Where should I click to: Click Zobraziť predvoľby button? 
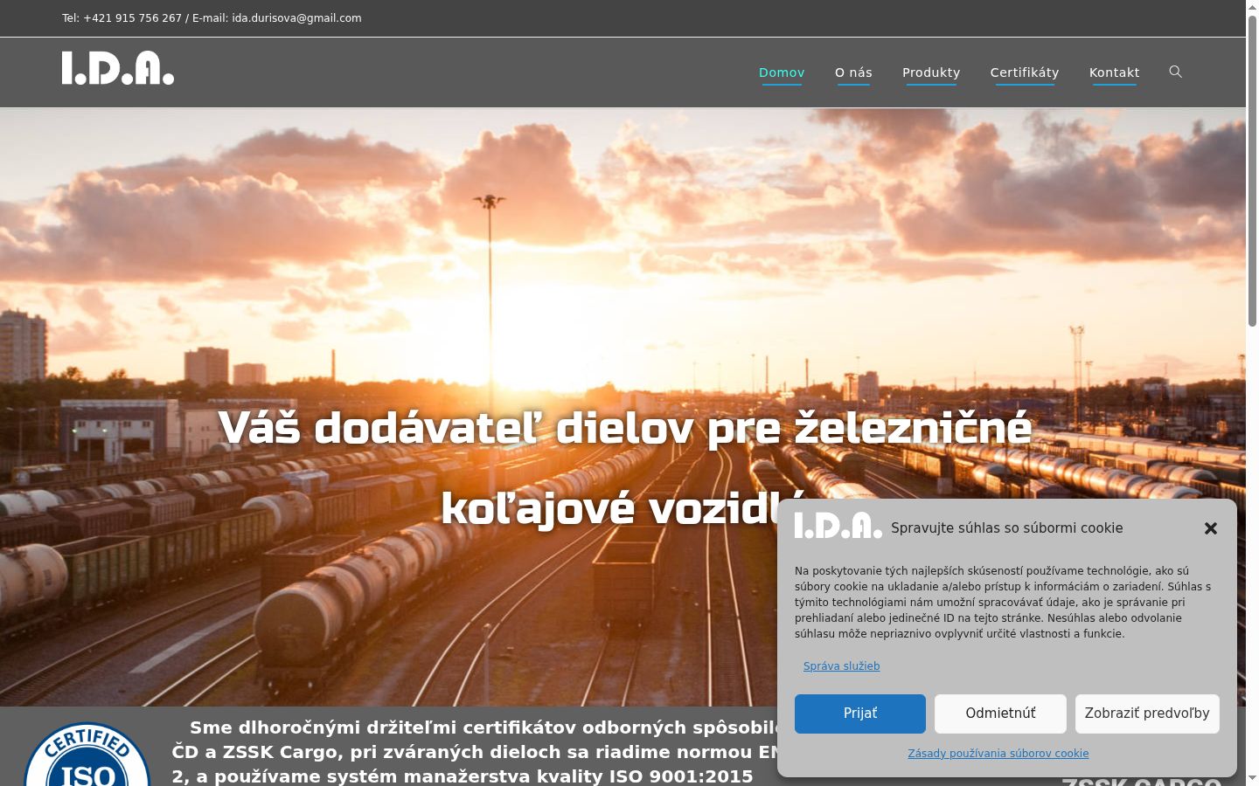point(1147,714)
